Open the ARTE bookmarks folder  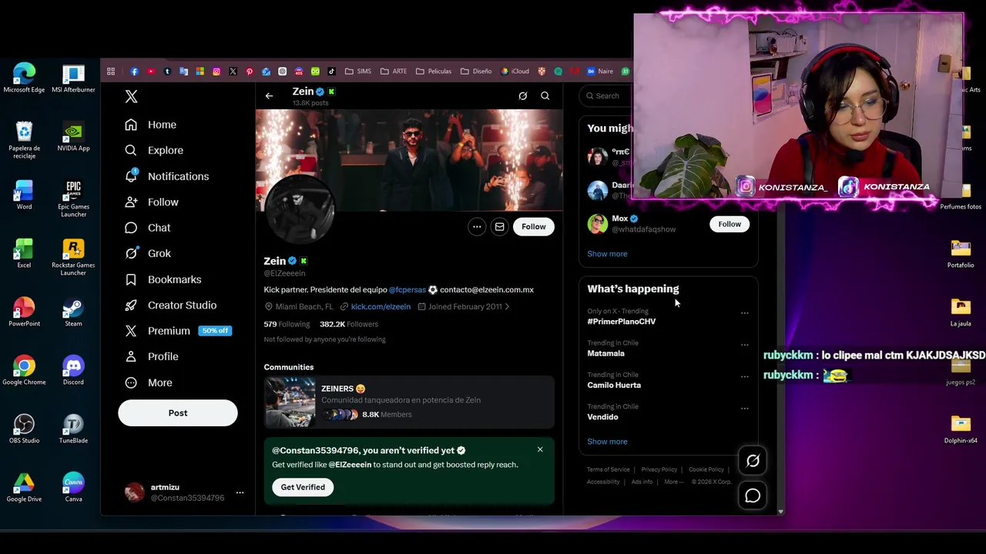[394, 72]
